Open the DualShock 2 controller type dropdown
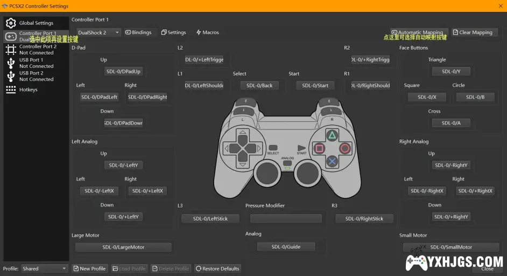The image size is (507, 276). click(x=98, y=32)
